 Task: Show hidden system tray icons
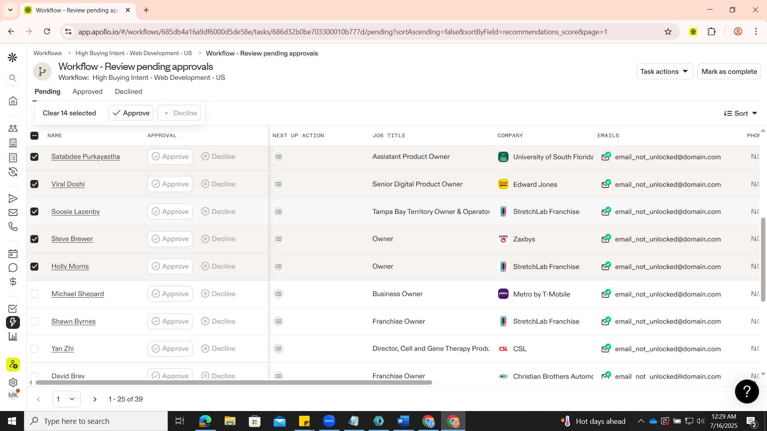[641, 421]
